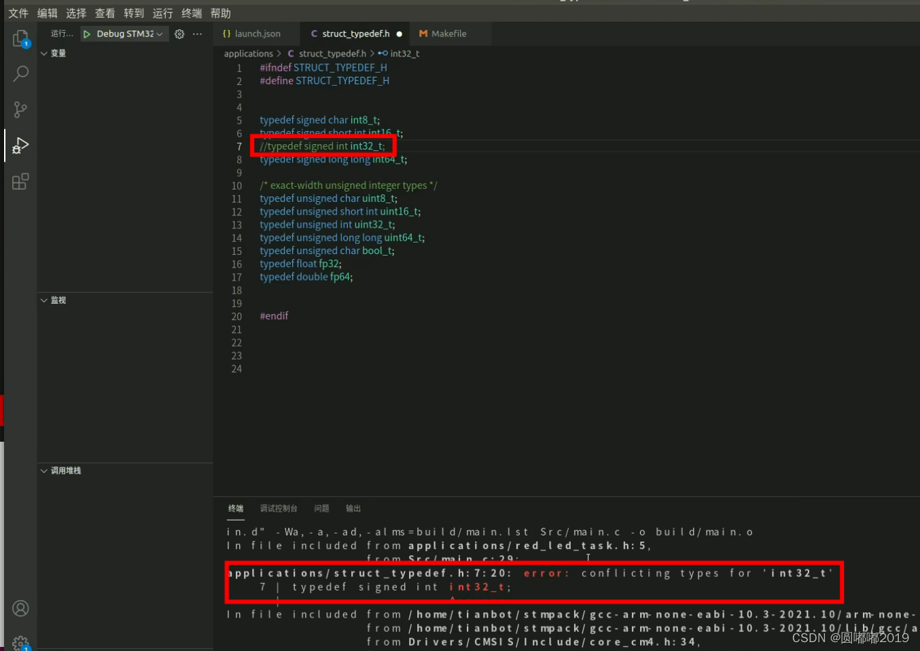The height and width of the screenshot is (651, 920).
Task: Select the 问题 panel tab
Action: click(x=321, y=508)
